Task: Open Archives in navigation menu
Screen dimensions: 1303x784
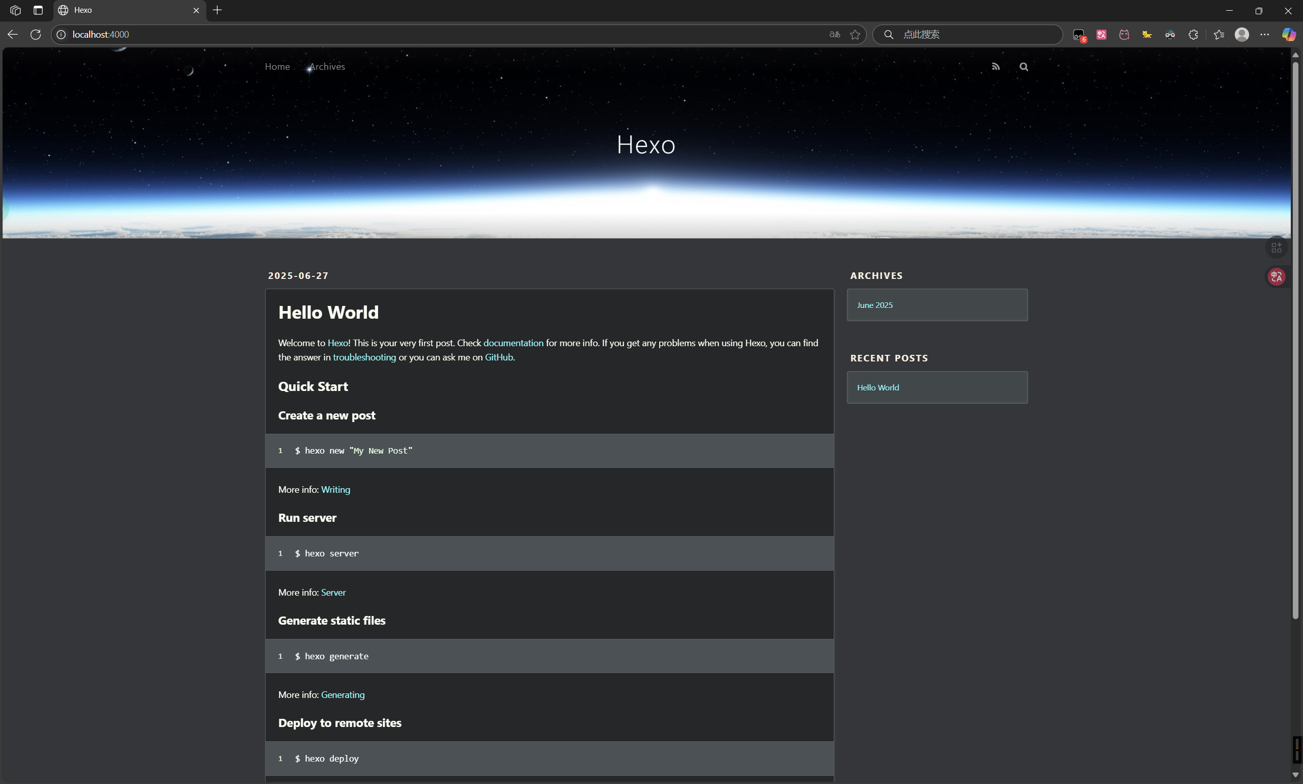Action: click(327, 67)
